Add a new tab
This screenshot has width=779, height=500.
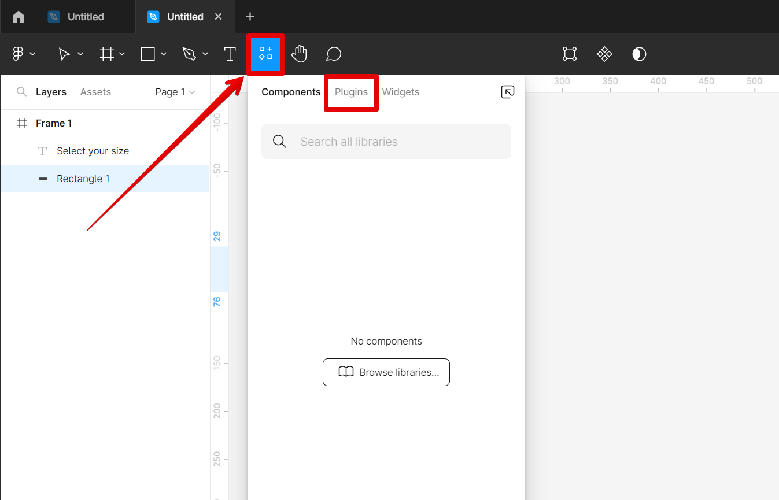tap(250, 17)
